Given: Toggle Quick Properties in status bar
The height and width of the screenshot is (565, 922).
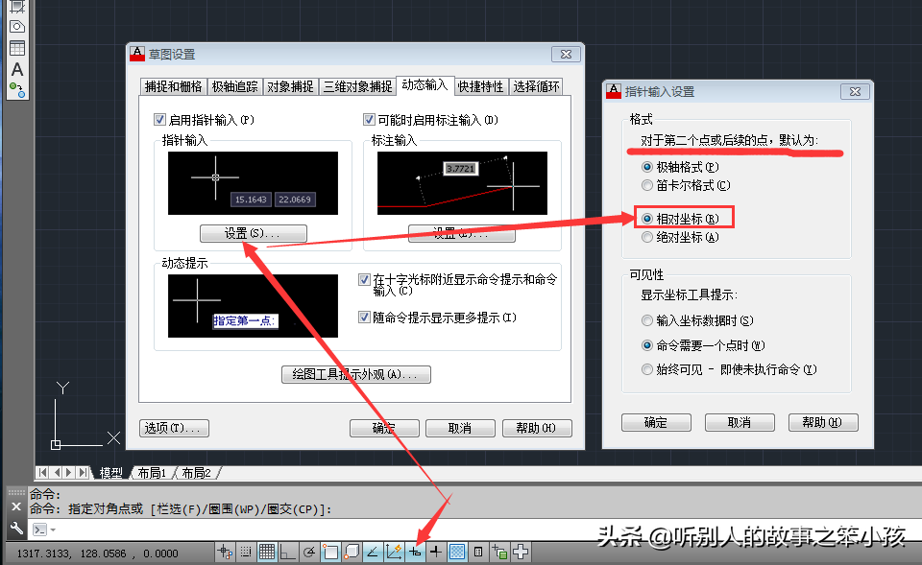Looking at the screenshot, I should pos(478,552).
